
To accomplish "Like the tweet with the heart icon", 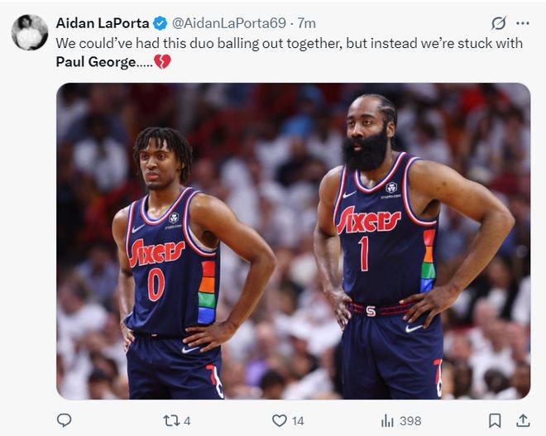I will tap(280, 420).
